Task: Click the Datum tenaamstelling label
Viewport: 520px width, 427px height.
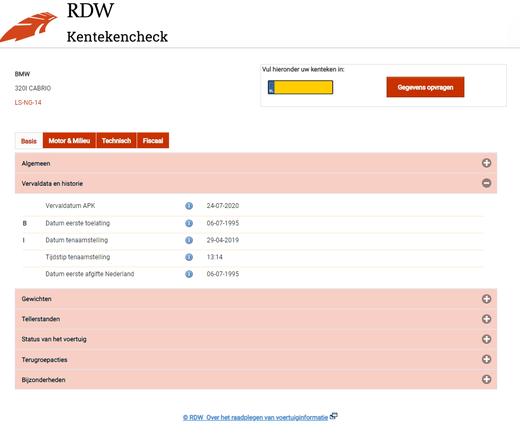Action: [x=77, y=240]
